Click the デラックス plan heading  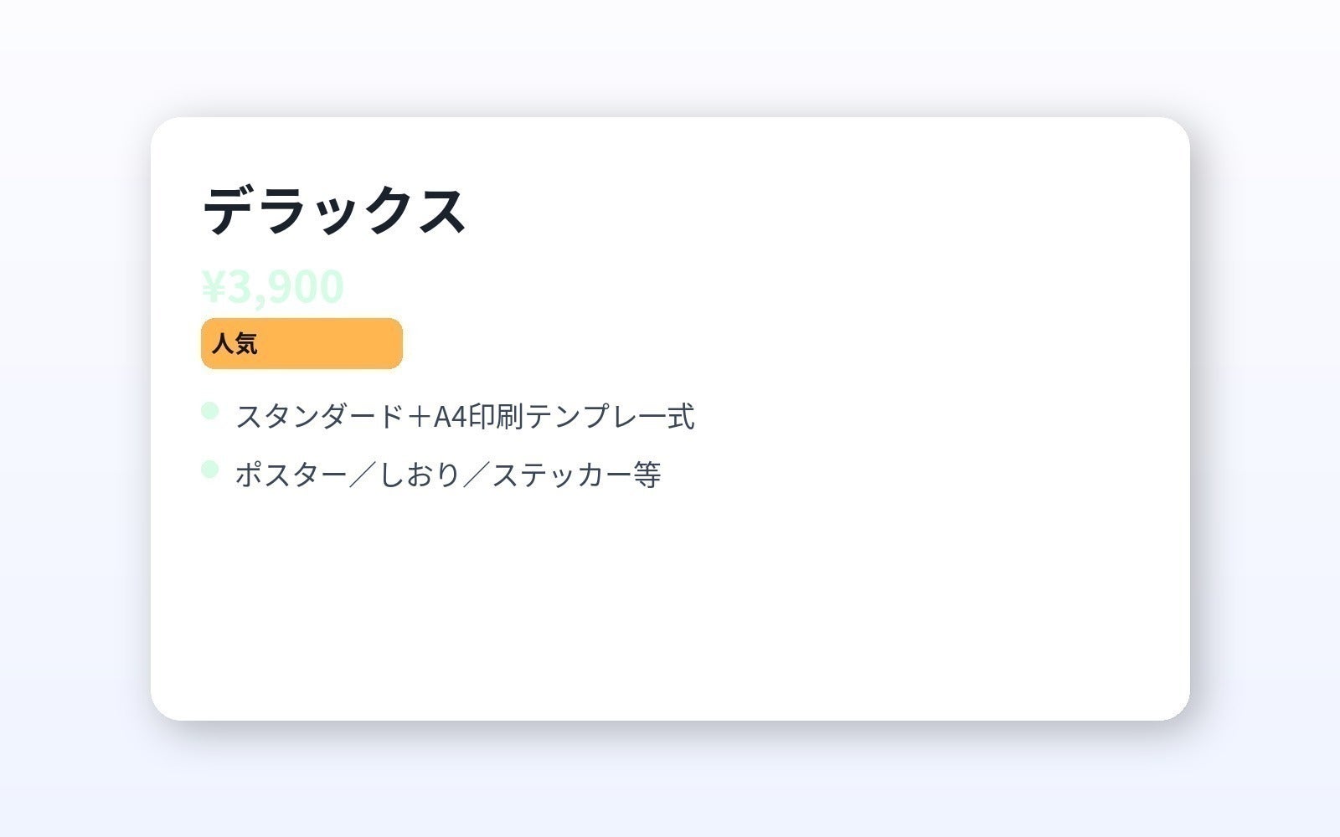point(333,210)
